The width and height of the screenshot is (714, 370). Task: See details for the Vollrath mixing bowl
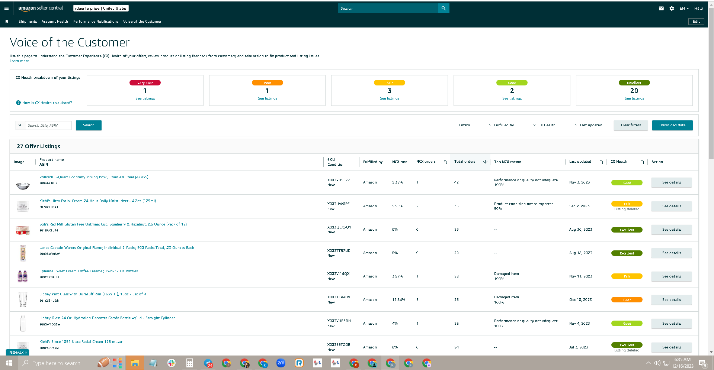tap(672, 182)
